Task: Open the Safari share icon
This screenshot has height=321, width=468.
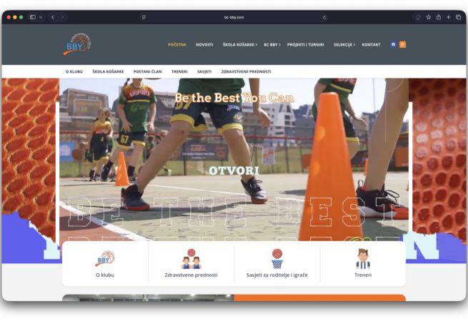Action: (438, 17)
